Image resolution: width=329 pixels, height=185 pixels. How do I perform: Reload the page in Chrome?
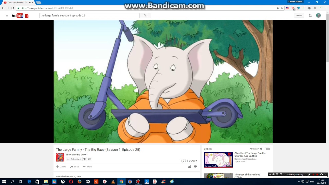pos(13,8)
